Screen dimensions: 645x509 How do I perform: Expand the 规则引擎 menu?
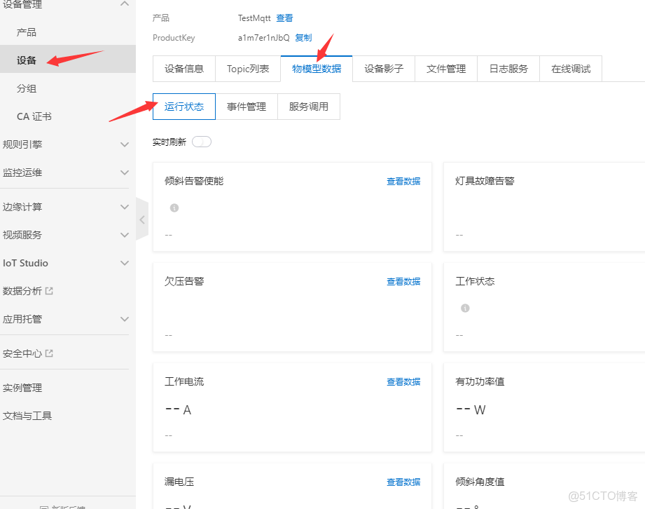click(125, 144)
